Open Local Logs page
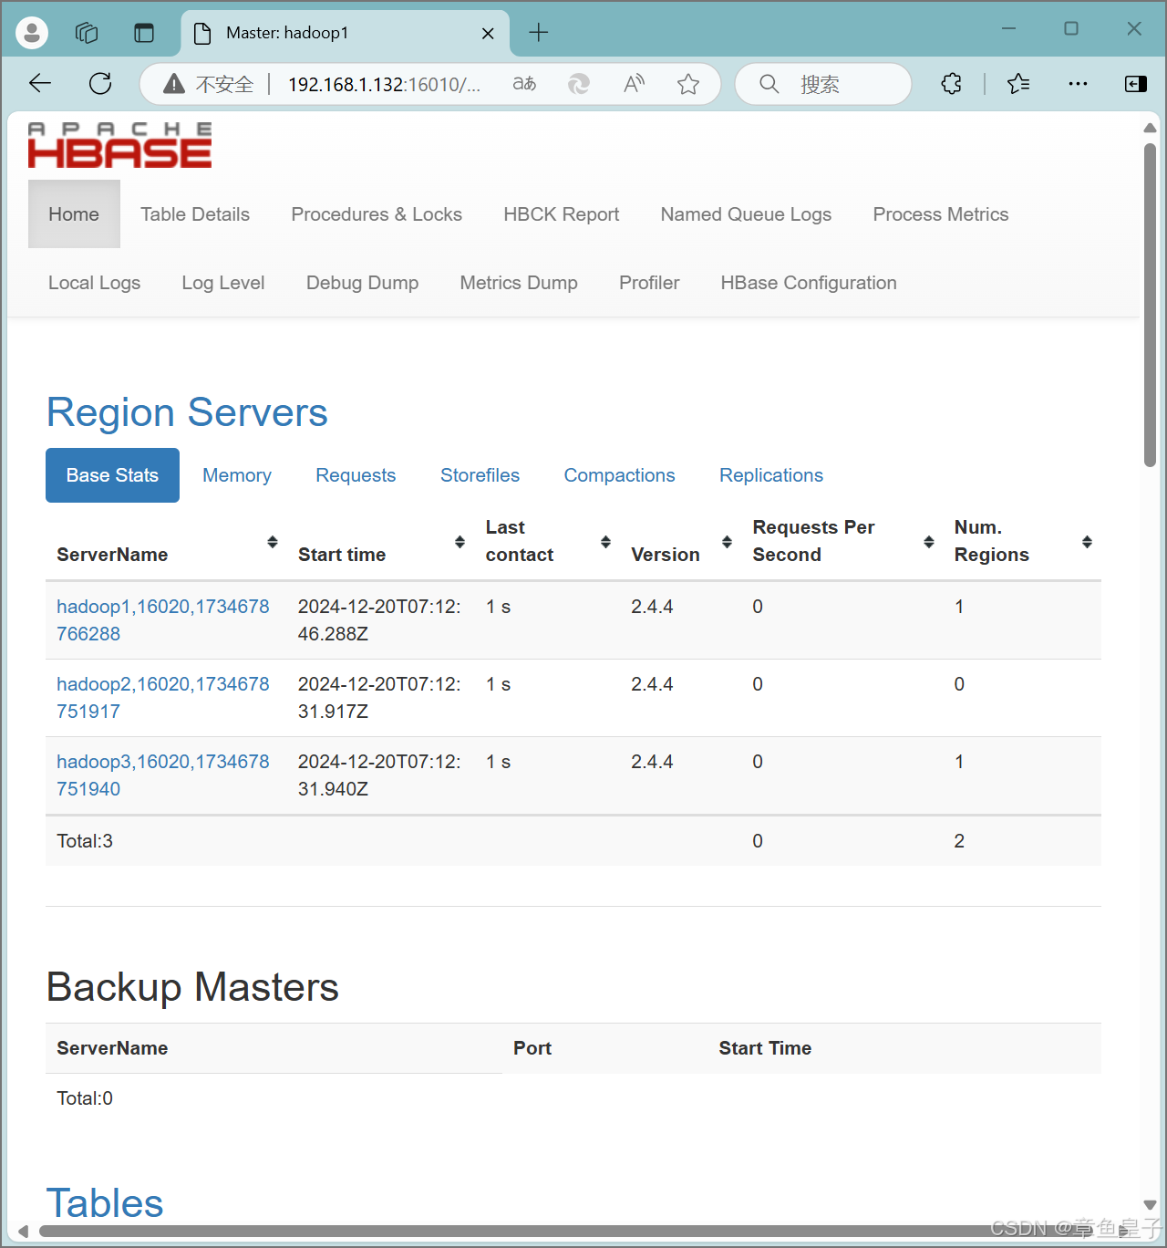The height and width of the screenshot is (1248, 1167). tap(95, 283)
